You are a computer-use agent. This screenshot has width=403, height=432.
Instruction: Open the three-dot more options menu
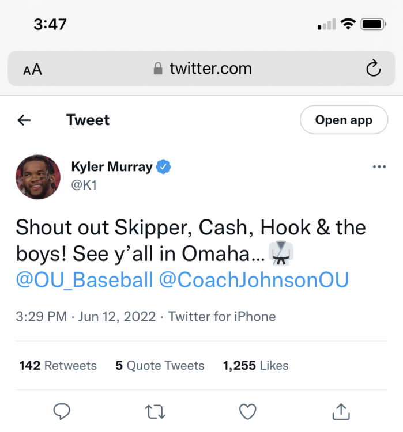pyautogui.click(x=379, y=167)
